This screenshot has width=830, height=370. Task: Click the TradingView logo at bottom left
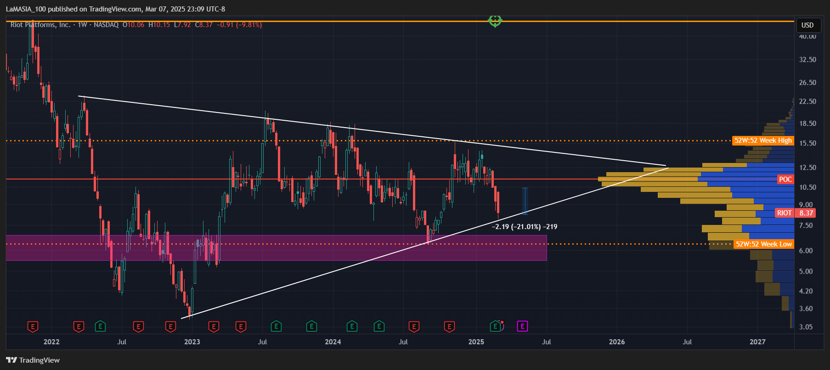point(33,360)
